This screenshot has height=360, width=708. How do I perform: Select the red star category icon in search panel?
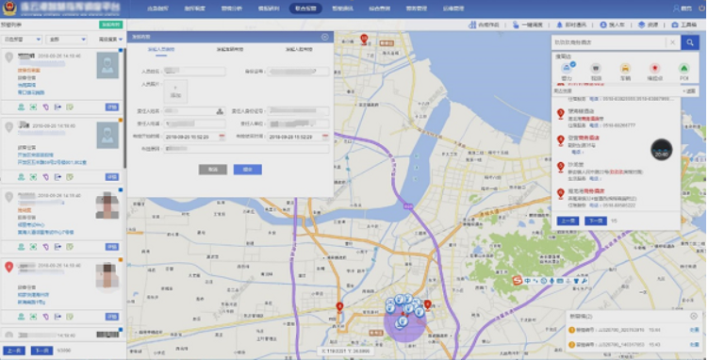[654, 69]
